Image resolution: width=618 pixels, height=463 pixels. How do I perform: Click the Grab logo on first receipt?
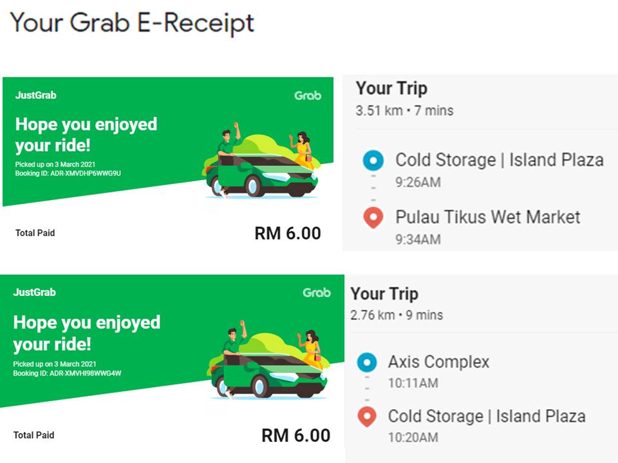tap(308, 95)
